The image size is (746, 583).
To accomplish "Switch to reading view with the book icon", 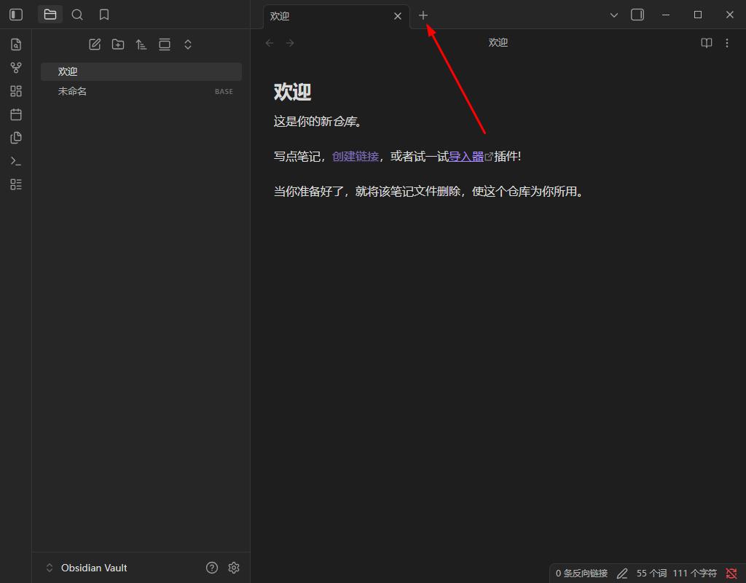I will click(x=706, y=42).
